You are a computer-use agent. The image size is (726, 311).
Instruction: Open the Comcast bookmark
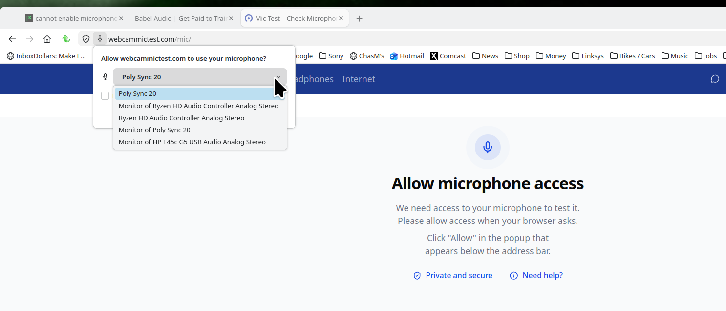448,56
